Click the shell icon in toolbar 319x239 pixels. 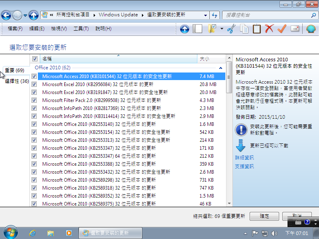click(311, 29)
